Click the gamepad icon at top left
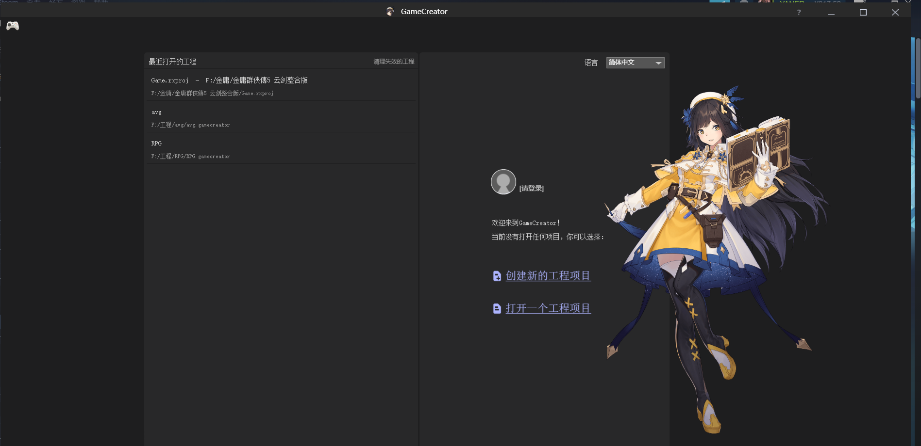This screenshot has height=446, width=921. point(13,26)
